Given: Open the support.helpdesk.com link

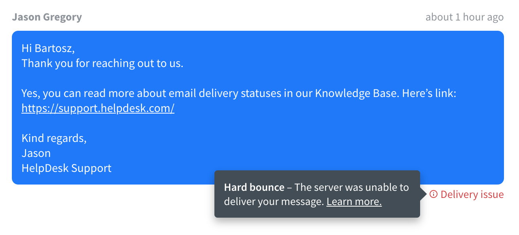Looking at the screenshot, I should [x=98, y=108].
